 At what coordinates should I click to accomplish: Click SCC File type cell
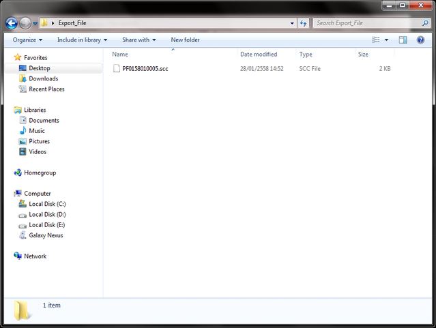310,69
